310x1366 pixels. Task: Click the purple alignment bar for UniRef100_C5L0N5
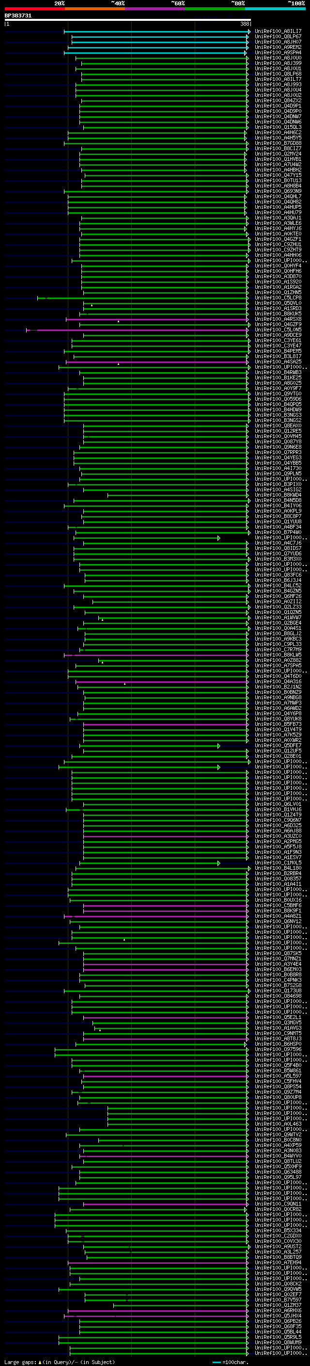[137, 330]
